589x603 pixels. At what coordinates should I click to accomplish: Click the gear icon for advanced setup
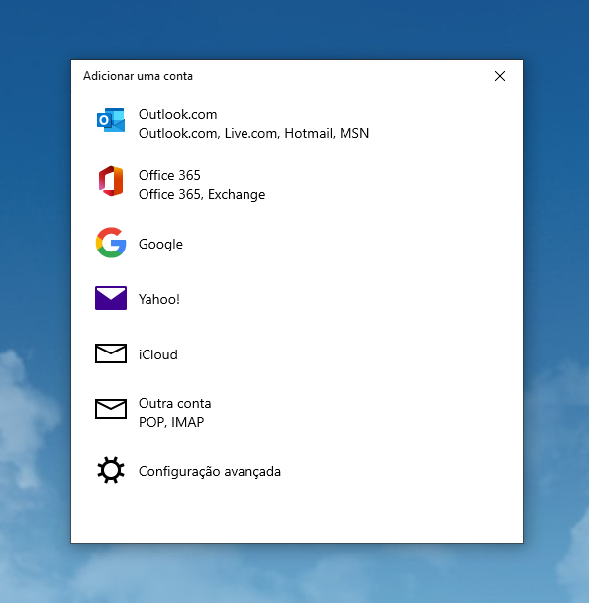(111, 470)
